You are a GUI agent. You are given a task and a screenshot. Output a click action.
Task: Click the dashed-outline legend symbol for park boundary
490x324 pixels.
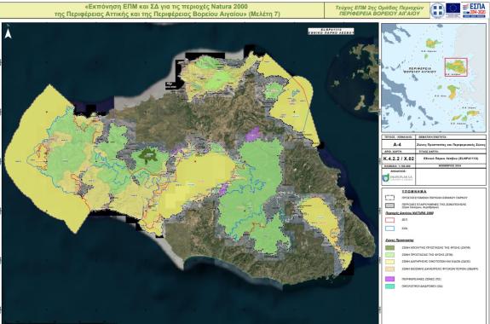(389, 198)
